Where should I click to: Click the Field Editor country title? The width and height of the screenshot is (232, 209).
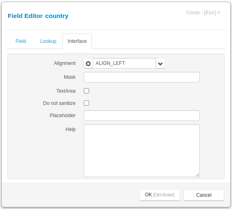coord(38,16)
